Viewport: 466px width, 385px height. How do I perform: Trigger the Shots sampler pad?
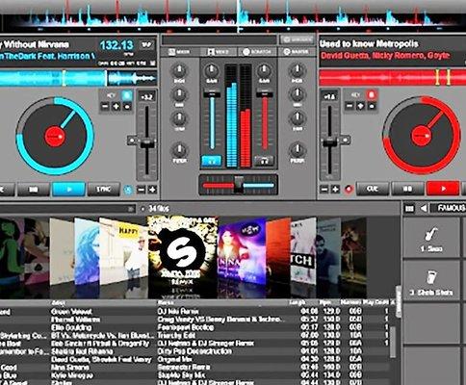click(431, 281)
